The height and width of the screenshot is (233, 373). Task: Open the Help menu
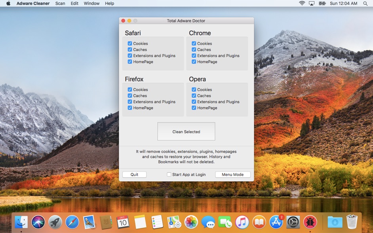point(109,3)
